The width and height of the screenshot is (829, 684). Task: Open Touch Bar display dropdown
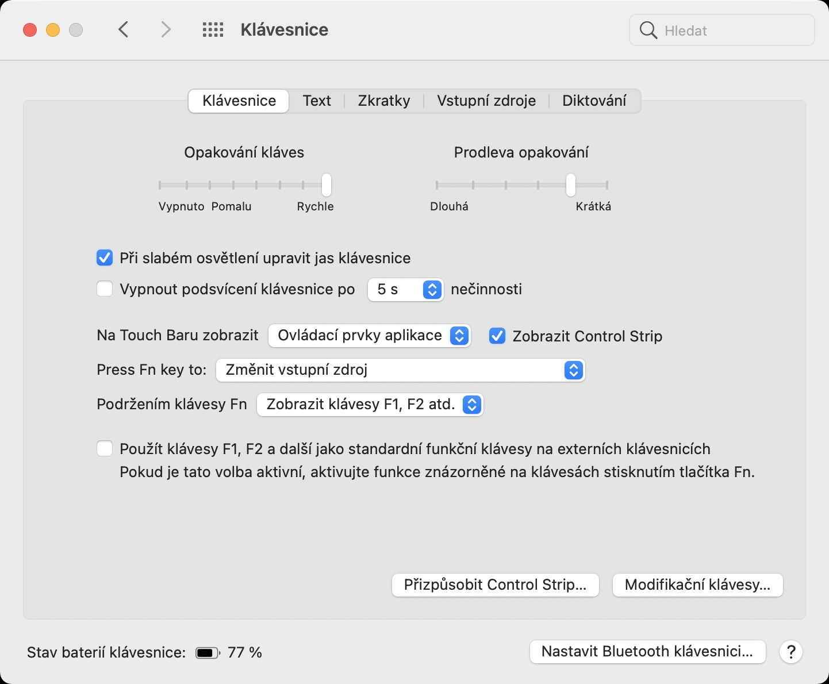[369, 336]
